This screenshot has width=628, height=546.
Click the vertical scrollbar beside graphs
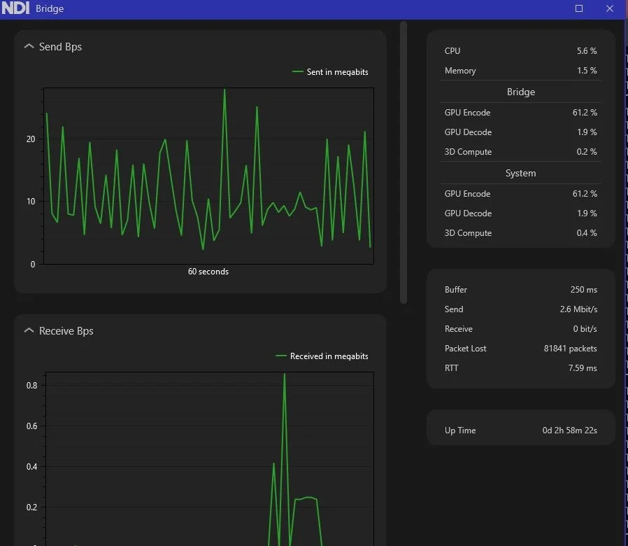coord(404,162)
